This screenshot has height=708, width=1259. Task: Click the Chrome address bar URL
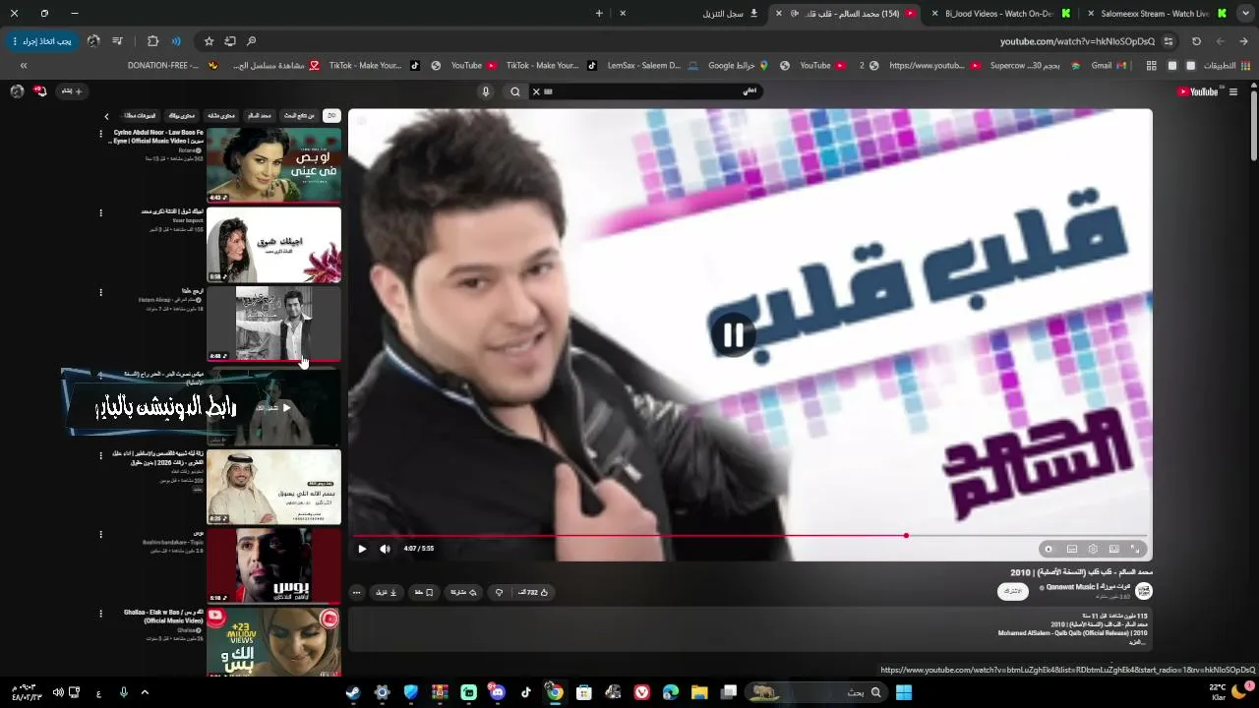(x=1077, y=41)
